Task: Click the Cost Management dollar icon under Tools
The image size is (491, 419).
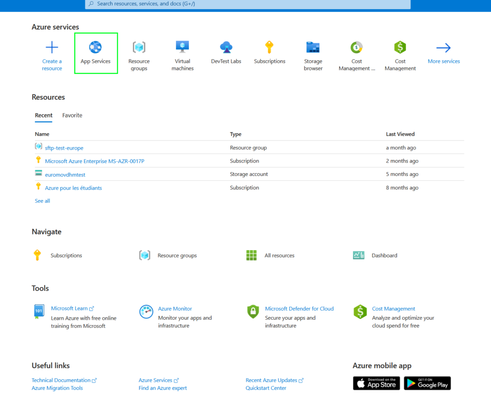Action: coord(360,312)
